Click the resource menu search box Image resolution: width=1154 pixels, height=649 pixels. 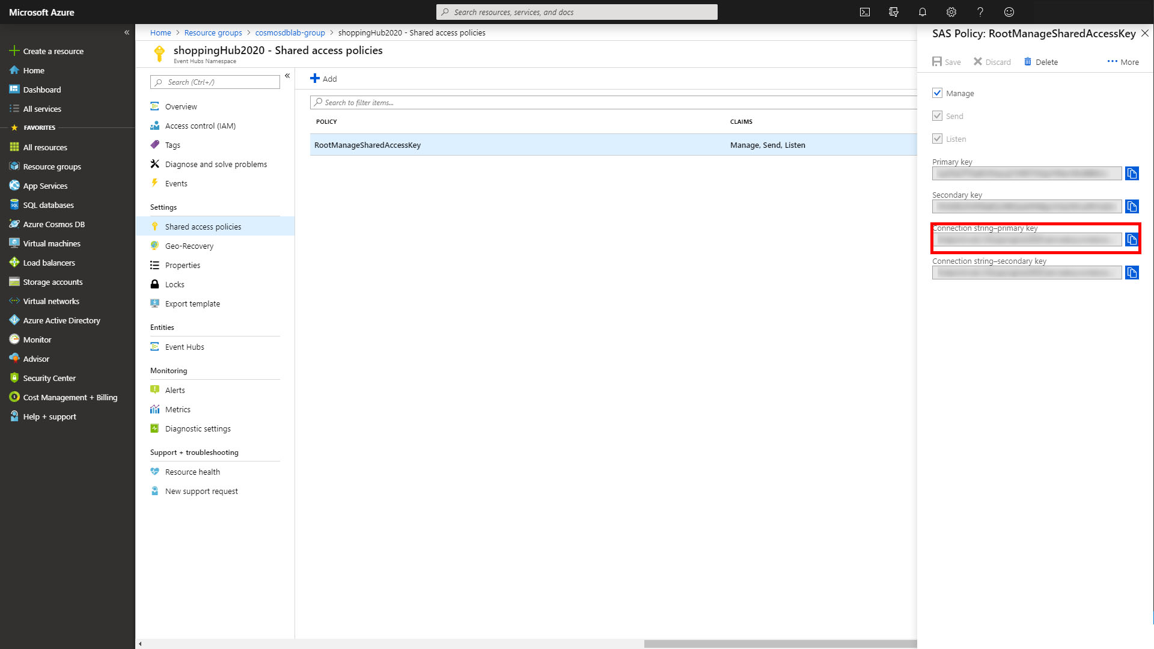pos(215,82)
